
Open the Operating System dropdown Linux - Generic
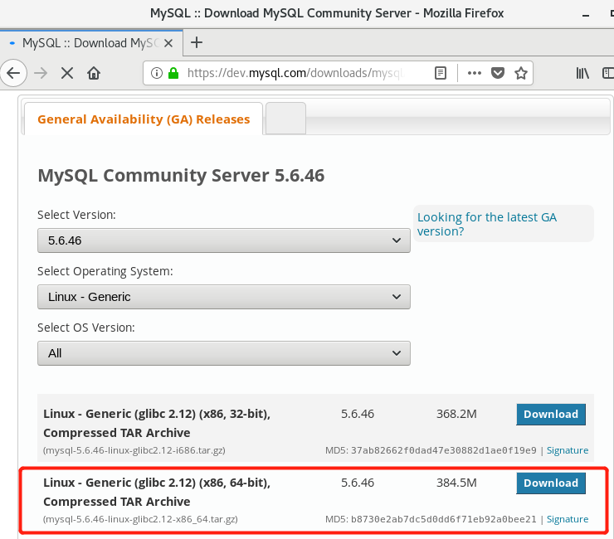[223, 297]
